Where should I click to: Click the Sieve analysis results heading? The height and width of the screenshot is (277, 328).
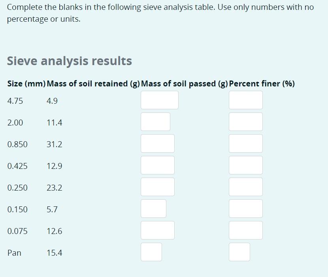coord(70,61)
